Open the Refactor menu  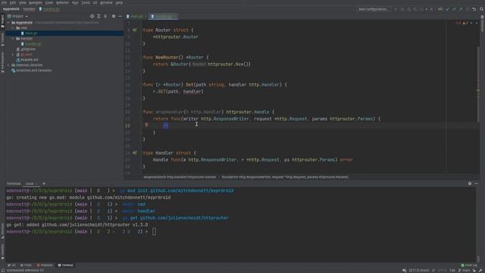62,2
